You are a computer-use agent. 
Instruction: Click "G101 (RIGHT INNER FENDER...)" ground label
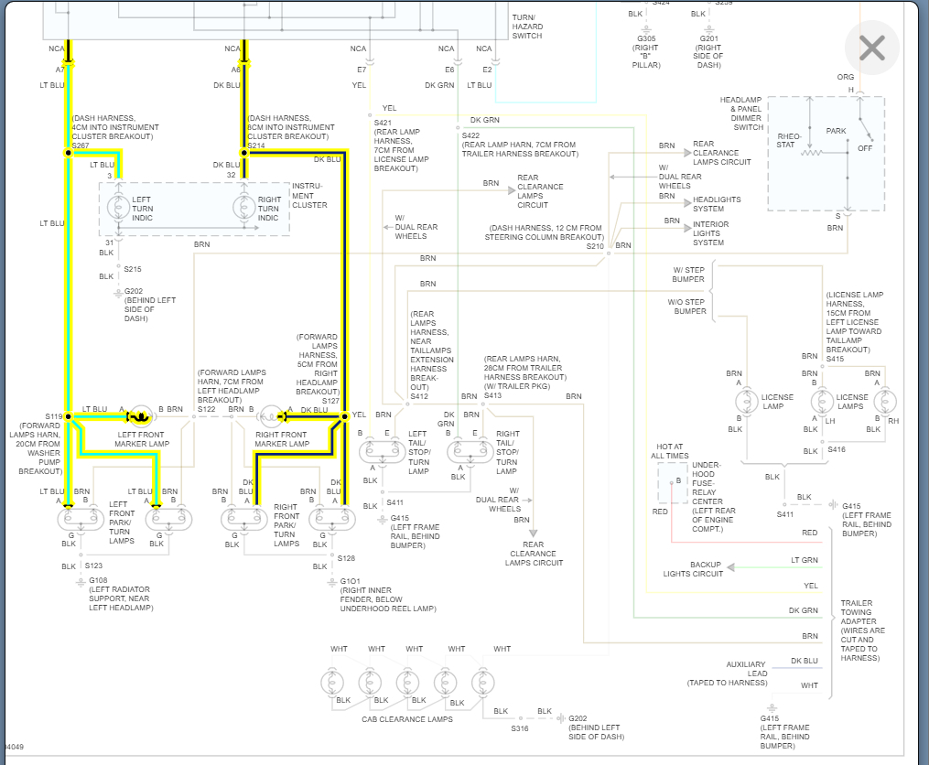pyautogui.click(x=387, y=595)
